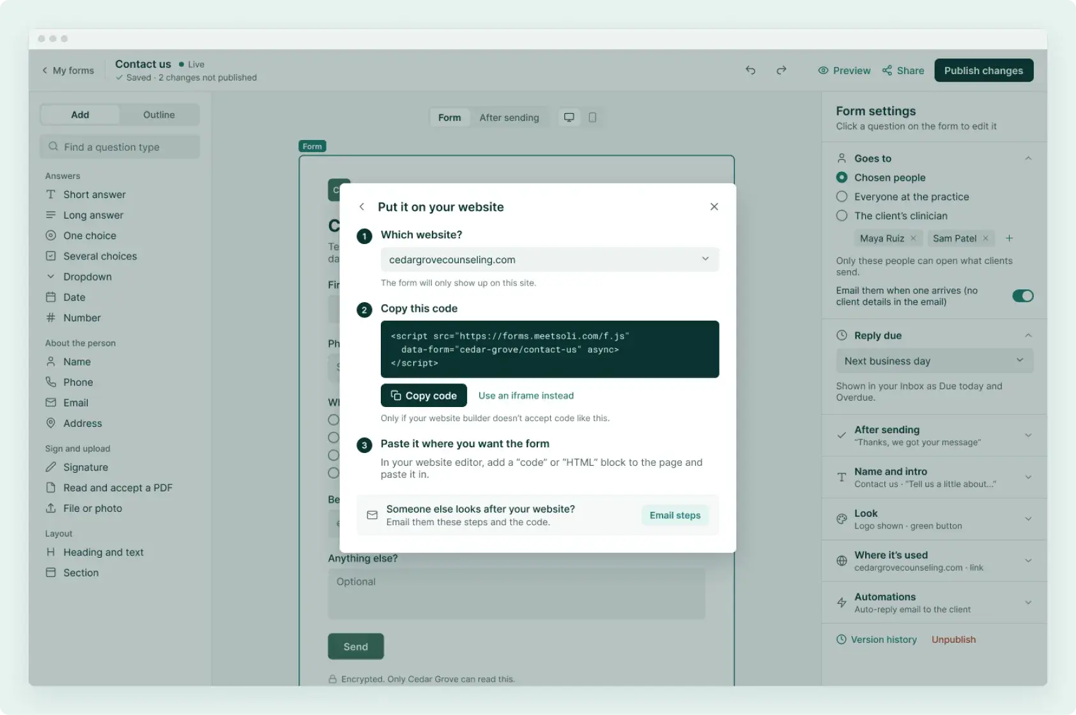Switch to desktop preview icon
Image resolution: width=1076 pixels, height=715 pixels.
569,117
